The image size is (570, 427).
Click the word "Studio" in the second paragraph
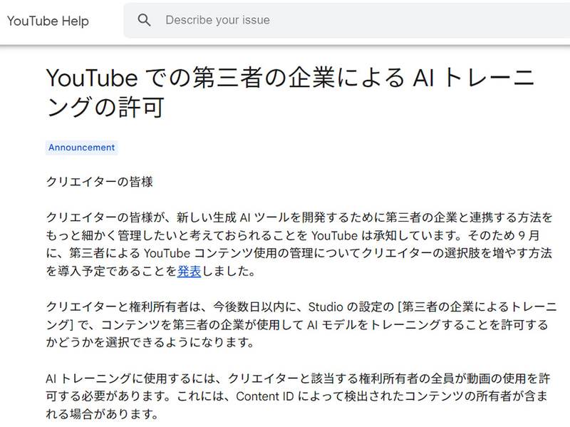pyautogui.click(x=326, y=307)
